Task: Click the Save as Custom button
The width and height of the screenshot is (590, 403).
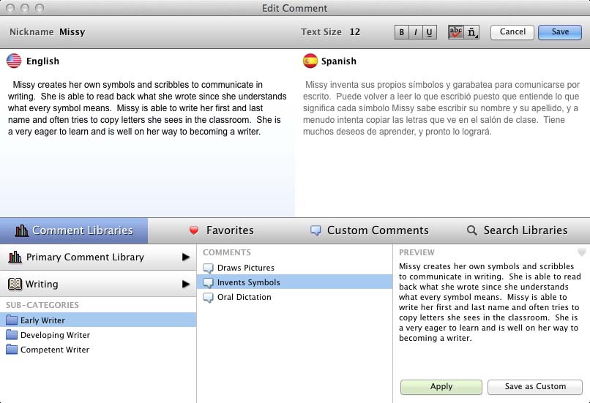Action: (x=536, y=387)
